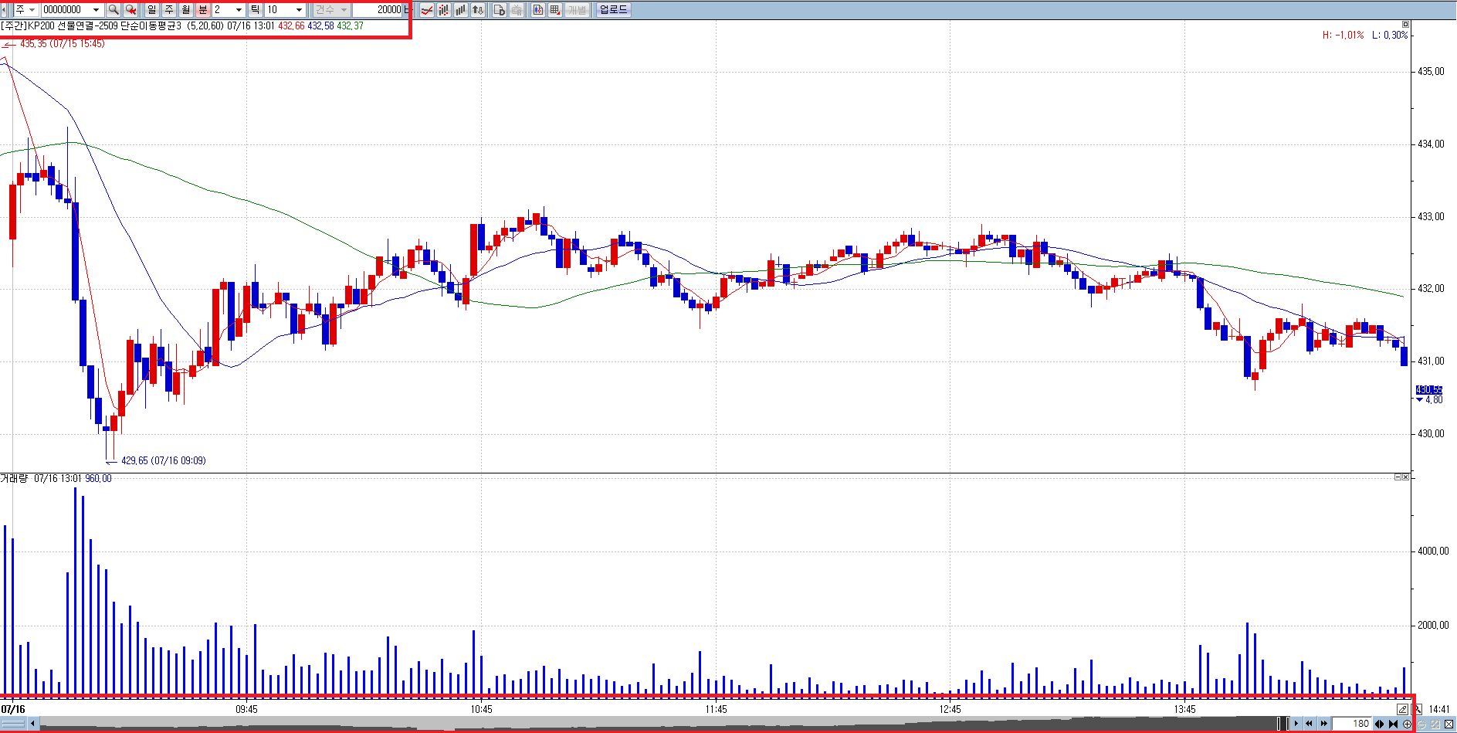1457x733 pixels.
Task: Click the pencil drawing tool icon
Action: [x=1402, y=709]
